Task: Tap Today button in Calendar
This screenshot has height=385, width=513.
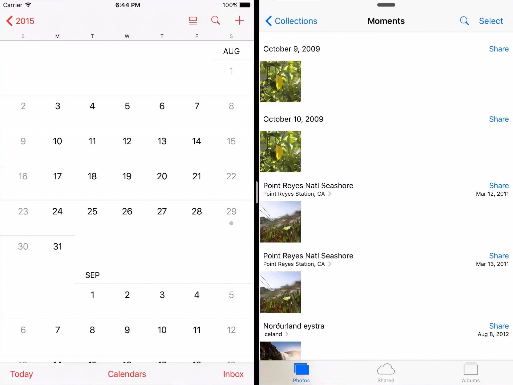Action: click(x=22, y=374)
